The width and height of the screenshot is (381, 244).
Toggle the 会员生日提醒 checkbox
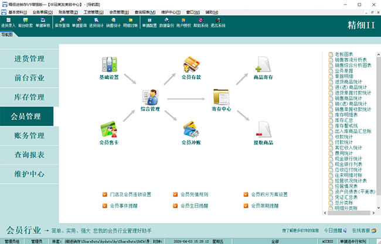175,206
